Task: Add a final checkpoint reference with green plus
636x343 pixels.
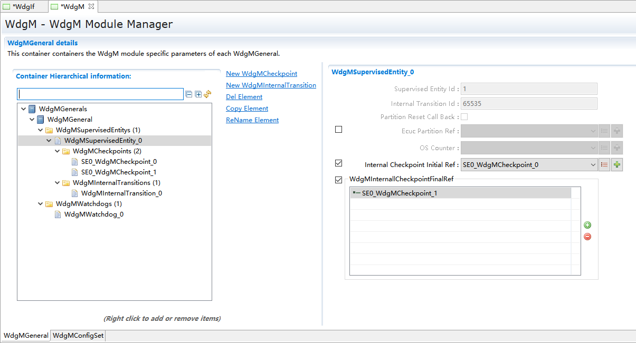Action: point(587,226)
